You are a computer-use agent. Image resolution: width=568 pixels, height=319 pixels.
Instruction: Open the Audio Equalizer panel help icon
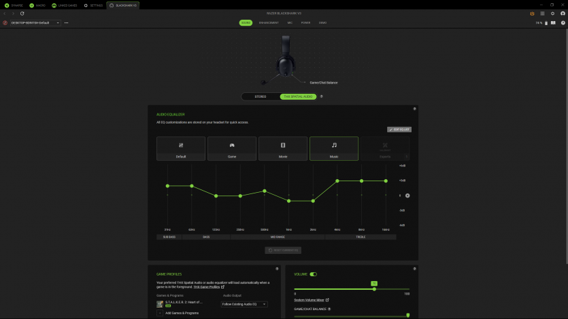(414, 109)
